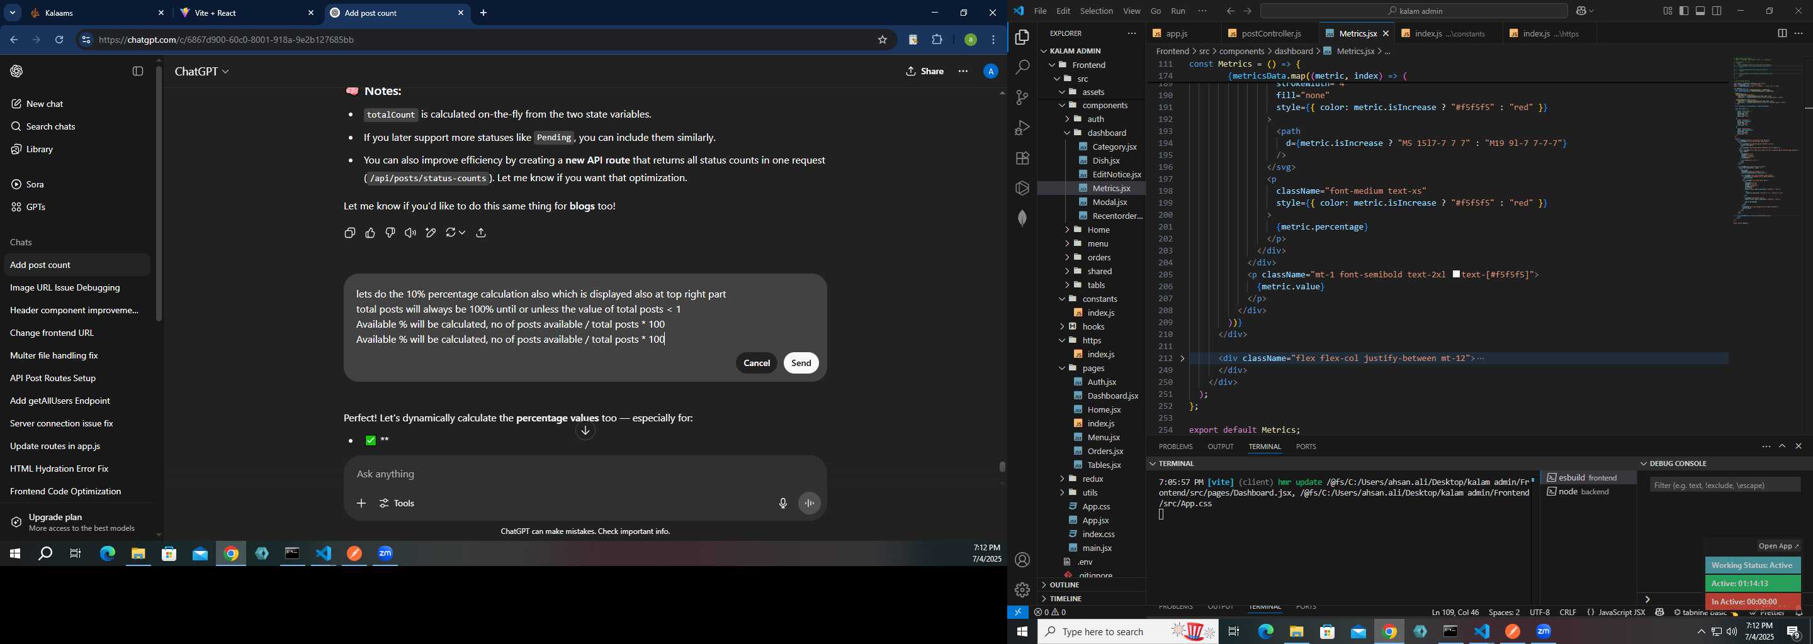
Task: Give thumbs up to the response
Action: point(370,233)
